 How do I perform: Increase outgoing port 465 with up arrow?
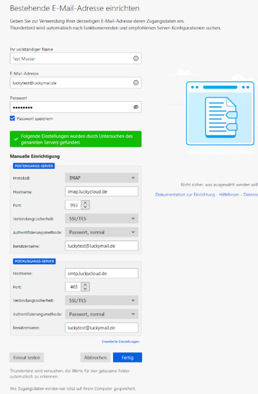[85, 285]
